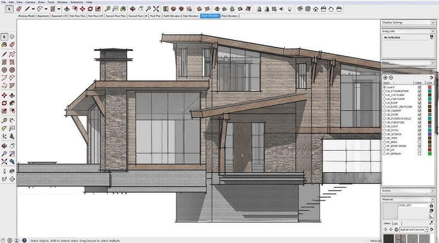Pick the Zoom magnifier tool in top toolbar

coord(148,9)
